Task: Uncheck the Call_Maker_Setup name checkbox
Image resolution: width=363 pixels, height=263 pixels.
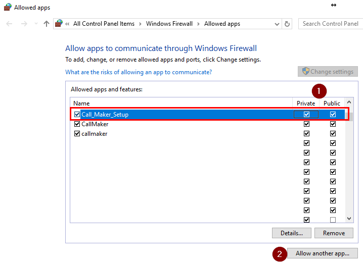Action: pos(77,115)
